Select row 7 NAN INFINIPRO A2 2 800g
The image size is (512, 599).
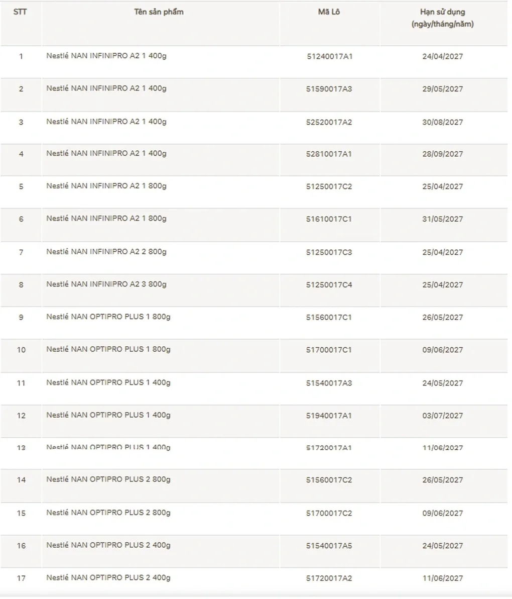[x=106, y=252]
